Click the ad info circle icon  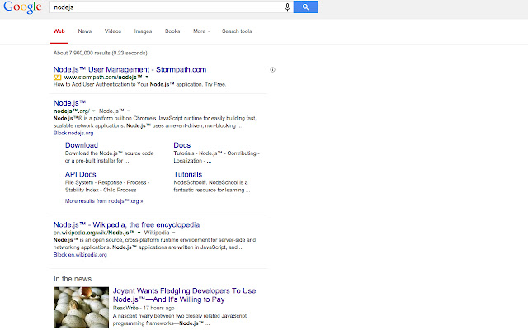[x=273, y=69]
